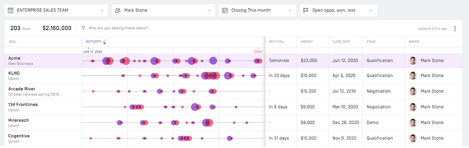The height and width of the screenshot is (148, 469).
Task: Open the Open opps, won, lost dropdown
Action: coord(339,10)
